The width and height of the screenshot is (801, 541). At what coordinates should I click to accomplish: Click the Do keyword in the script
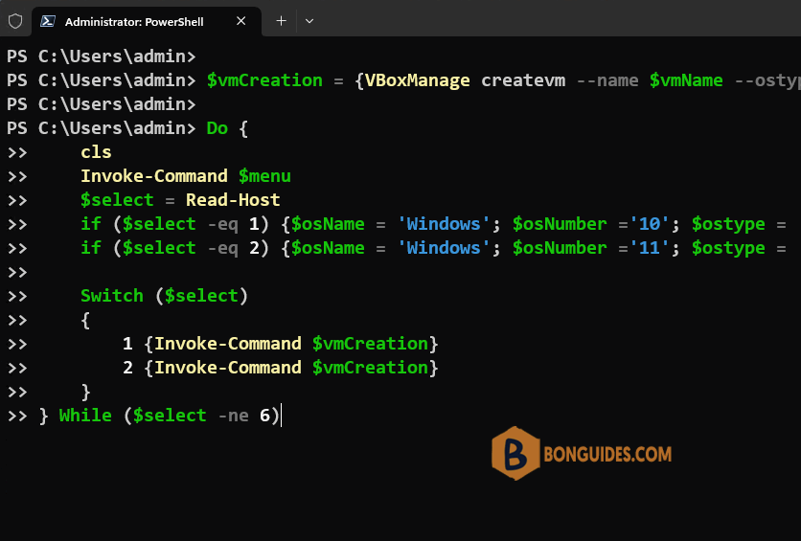[217, 128]
